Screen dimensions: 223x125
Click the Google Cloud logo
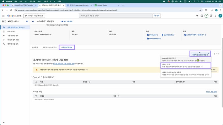point(14,16)
